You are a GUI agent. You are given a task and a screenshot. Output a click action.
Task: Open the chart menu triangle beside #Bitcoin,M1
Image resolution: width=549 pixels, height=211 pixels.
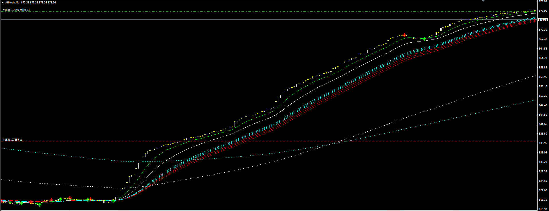[x=3, y=3]
